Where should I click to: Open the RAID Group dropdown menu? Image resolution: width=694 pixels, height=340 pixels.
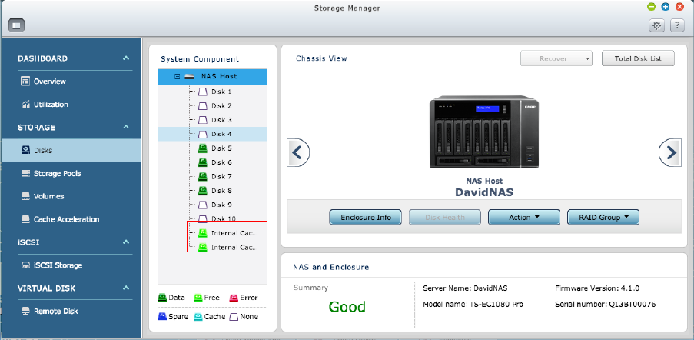tap(603, 218)
